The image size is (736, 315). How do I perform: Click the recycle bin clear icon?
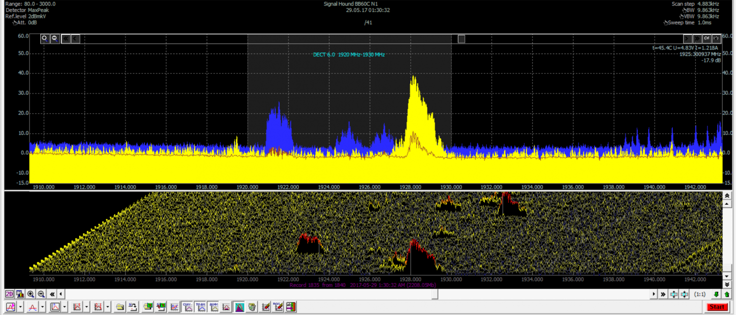click(x=252, y=307)
